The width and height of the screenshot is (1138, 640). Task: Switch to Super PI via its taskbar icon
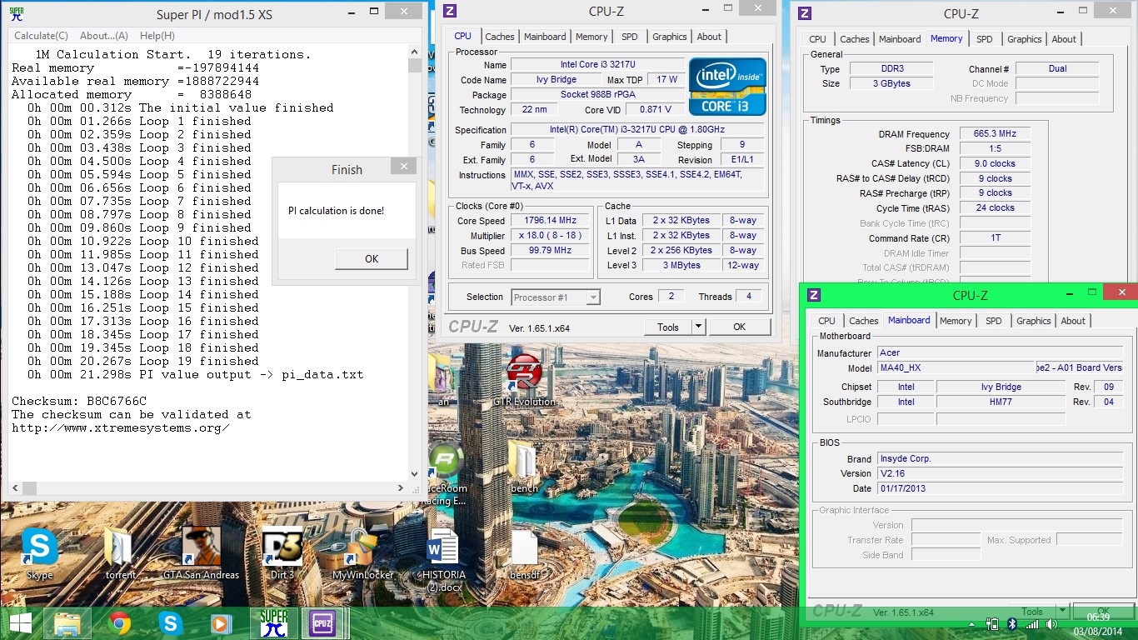273,623
